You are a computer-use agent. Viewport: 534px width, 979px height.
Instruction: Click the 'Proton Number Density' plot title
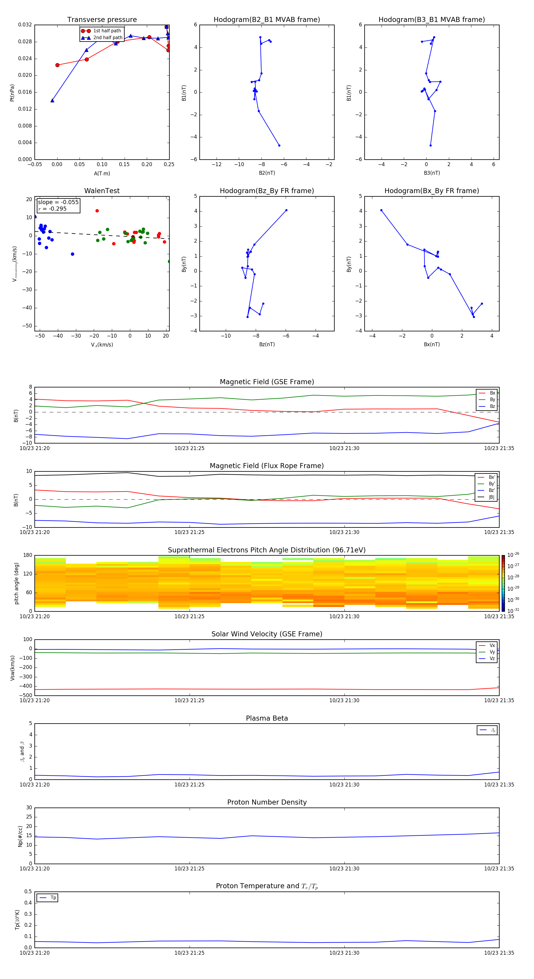coord(267,802)
